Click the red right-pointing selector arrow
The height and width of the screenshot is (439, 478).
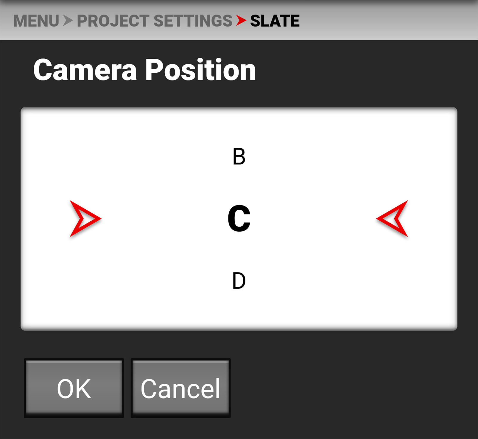[85, 219]
